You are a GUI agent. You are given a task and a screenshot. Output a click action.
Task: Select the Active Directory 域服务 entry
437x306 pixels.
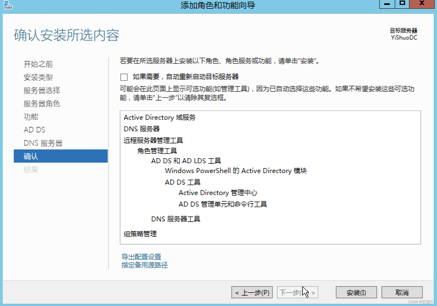pos(160,118)
